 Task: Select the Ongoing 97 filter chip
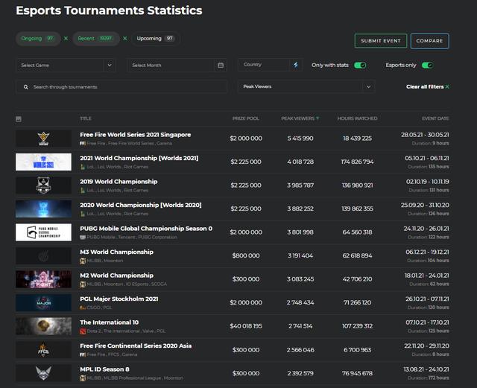point(38,39)
